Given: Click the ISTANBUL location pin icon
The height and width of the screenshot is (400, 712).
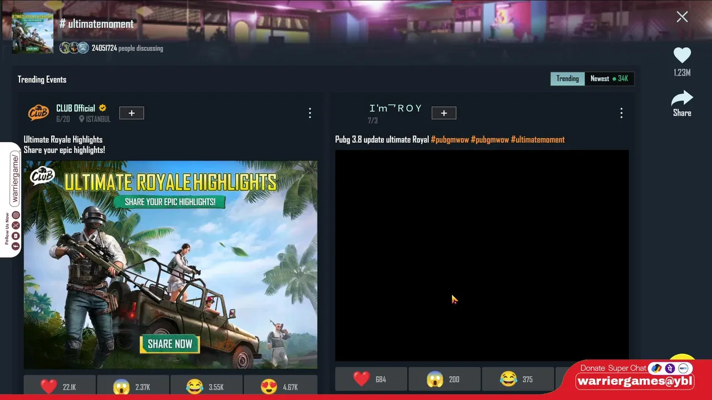Looking at the screenshot, I should click(82, 119).
